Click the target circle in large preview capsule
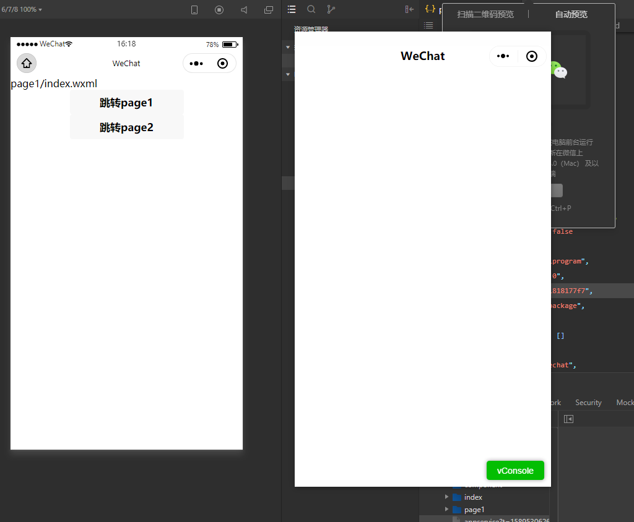This screenshot has height=522, width=634. 532,56
